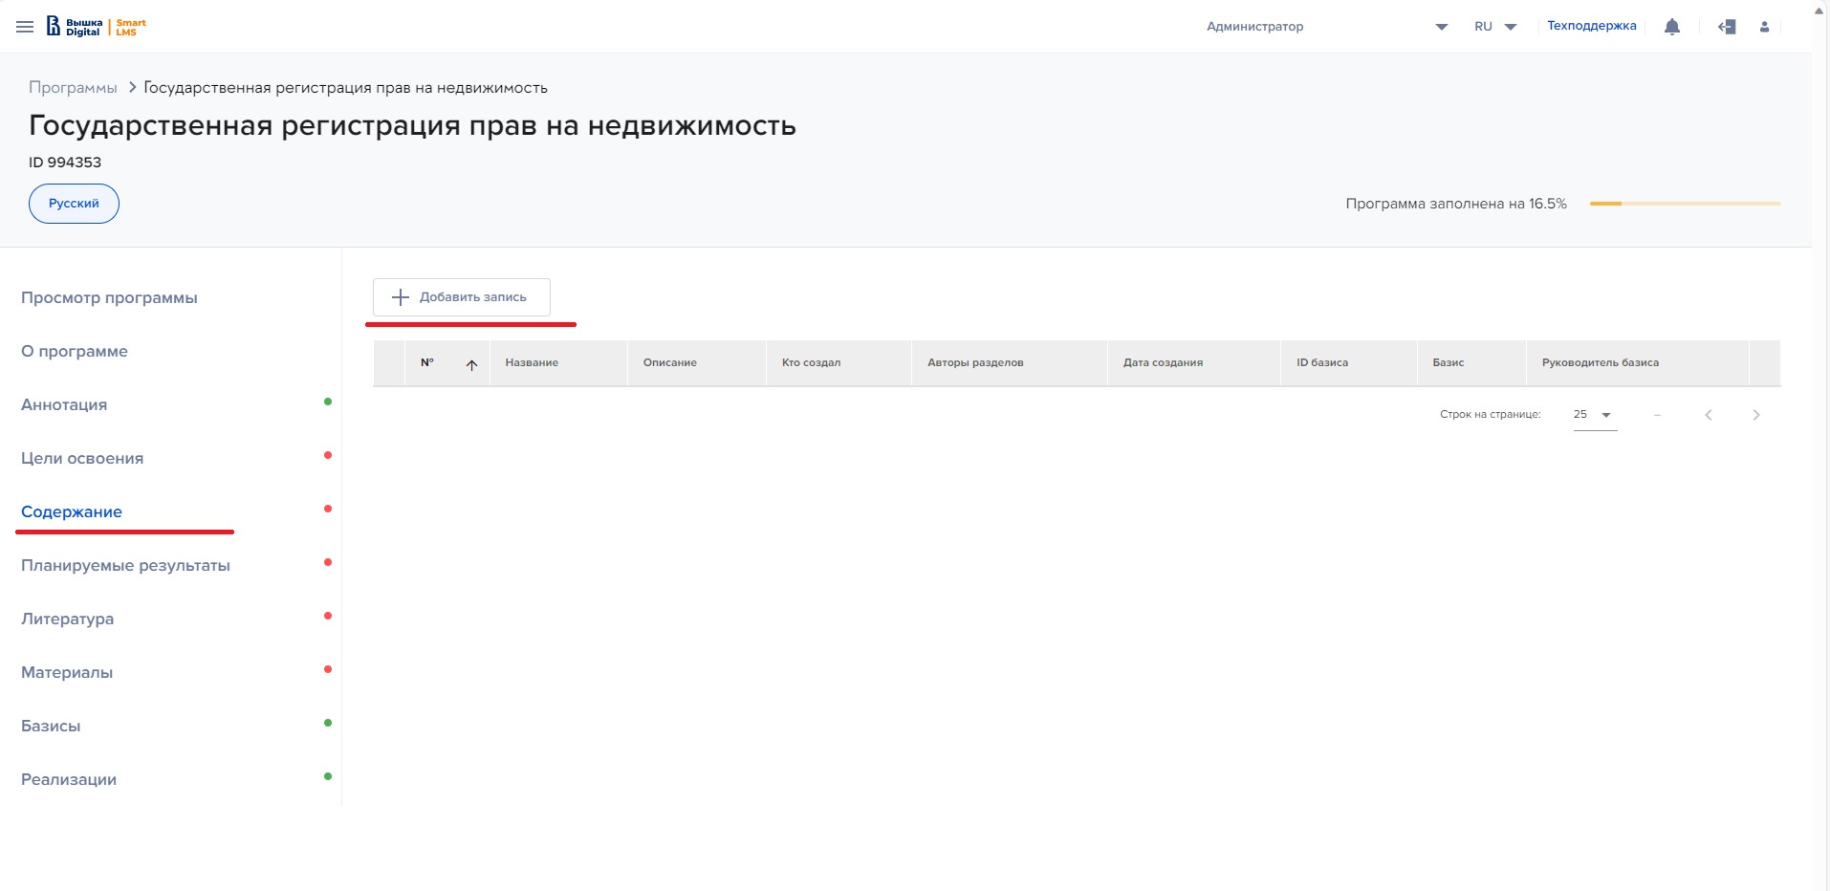Open the RU language dropdown

tap(1495, 27)
